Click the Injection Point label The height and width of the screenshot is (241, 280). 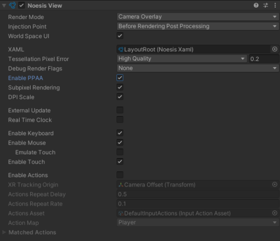pyautogui.click(x=27, y=27)
